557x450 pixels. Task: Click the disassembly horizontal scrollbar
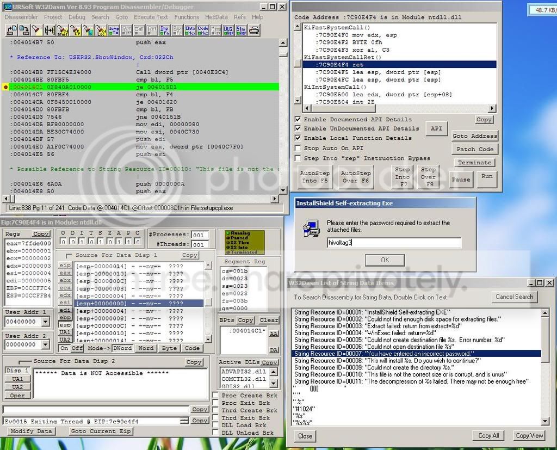tap(141, 199)
